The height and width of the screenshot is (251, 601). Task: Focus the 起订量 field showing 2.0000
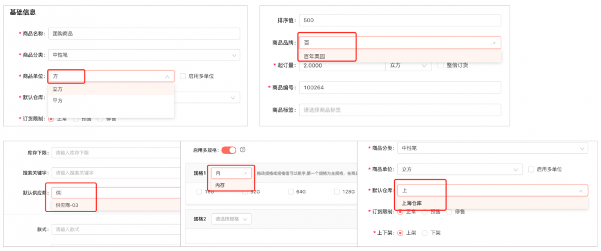click(342, 65)
